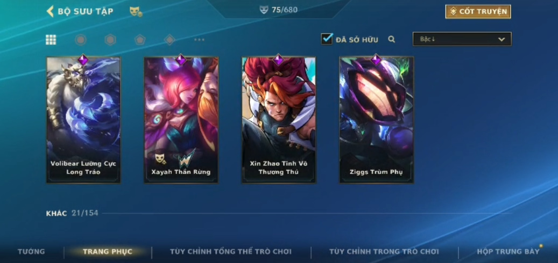Open the Bậc sort dropdown

click(462, 39)
